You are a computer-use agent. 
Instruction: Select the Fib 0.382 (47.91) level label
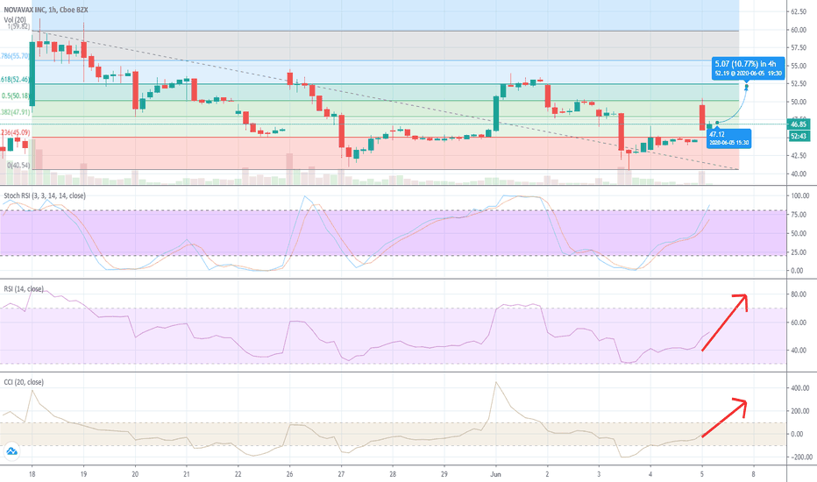click(15, 112)
